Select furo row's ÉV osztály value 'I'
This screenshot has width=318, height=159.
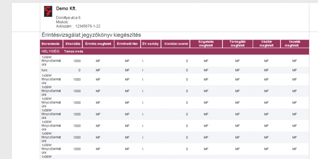143,70
